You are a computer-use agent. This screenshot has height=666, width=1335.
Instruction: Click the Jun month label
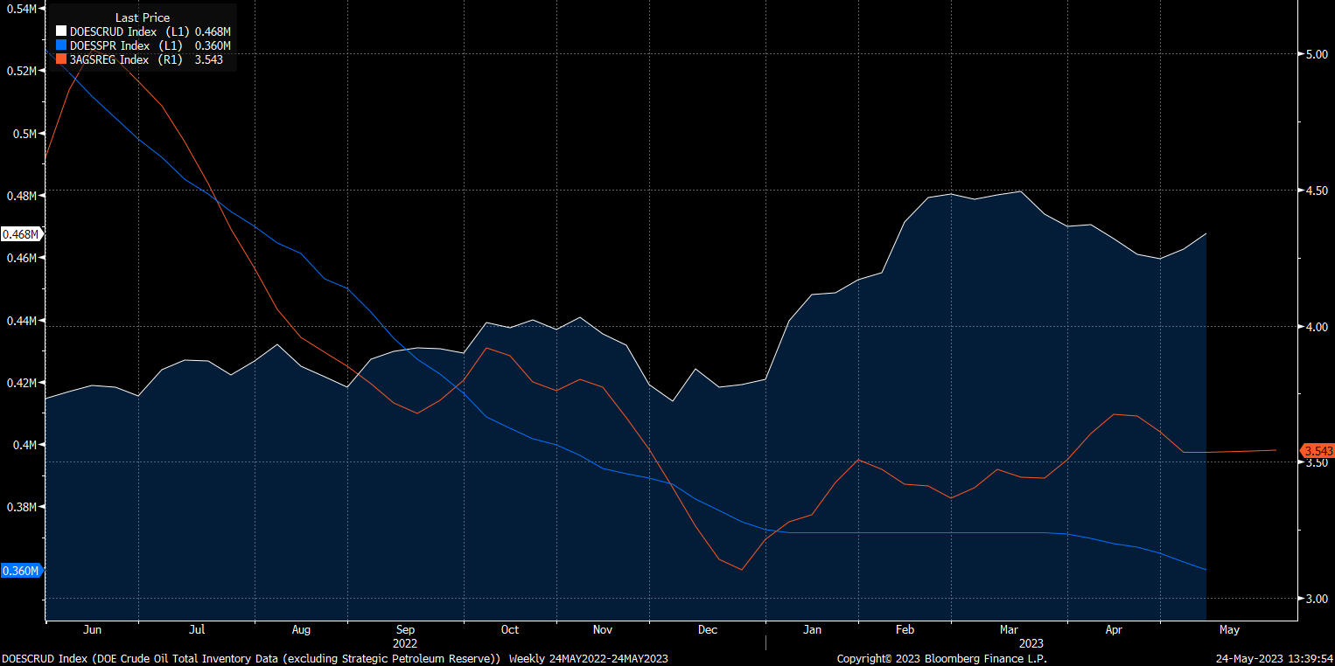92,629
